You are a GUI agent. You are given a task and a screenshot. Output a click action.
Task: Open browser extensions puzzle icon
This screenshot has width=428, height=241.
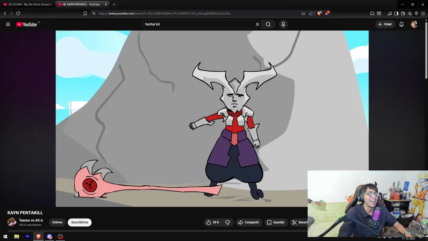[372, 13]
